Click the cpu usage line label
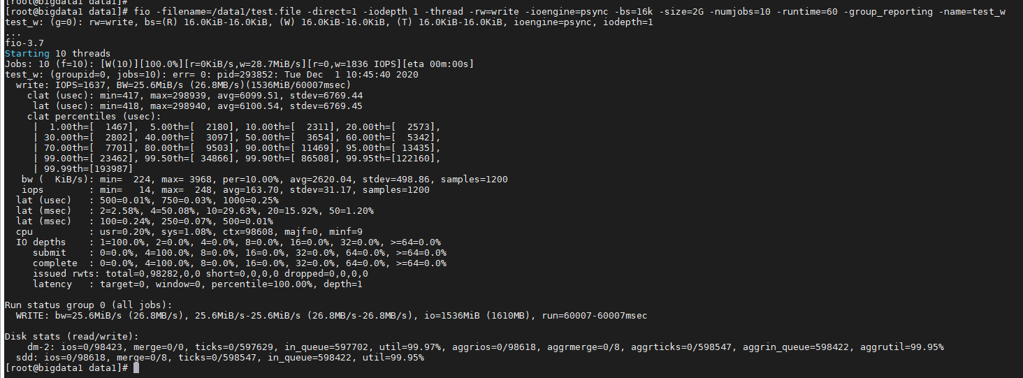The image size is (1023, 378). tap(24, 232)
